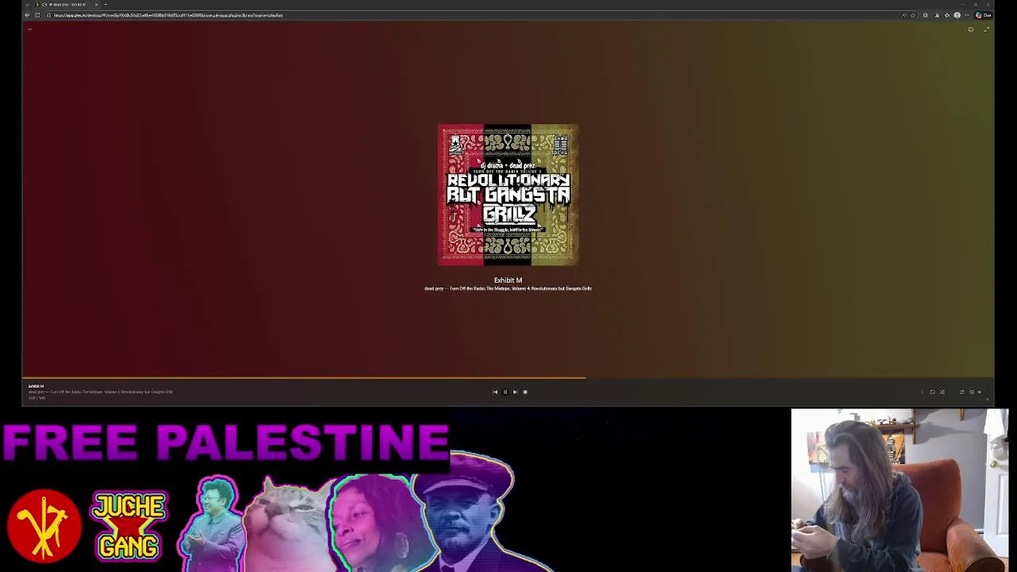Enter fullscreen with the diagonal arrows icon
1017x572 pixels.
point(987,29)
